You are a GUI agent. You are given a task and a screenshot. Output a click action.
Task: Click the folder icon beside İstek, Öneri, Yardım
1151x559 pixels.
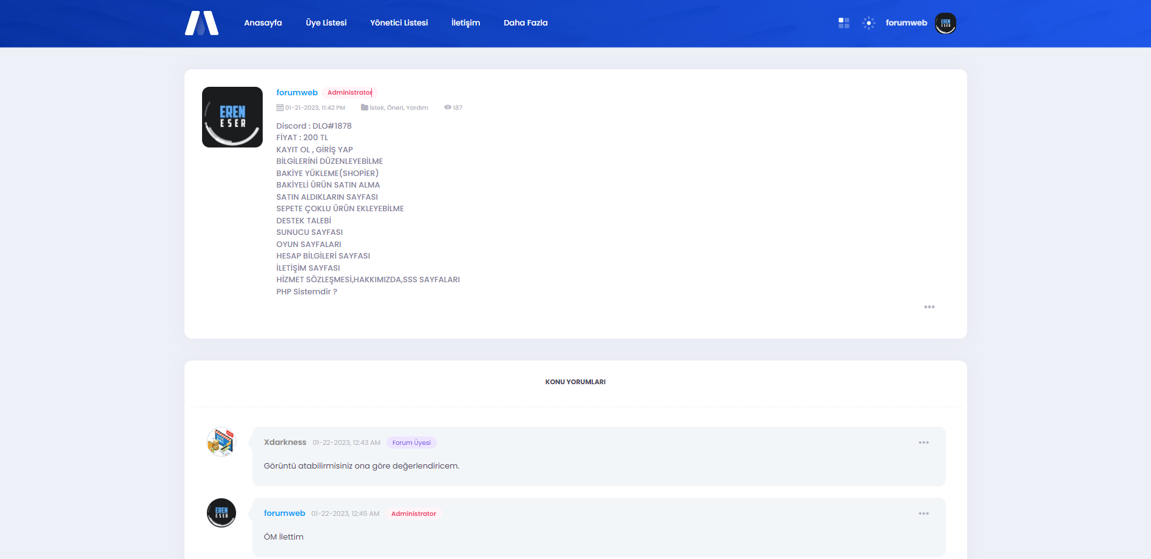click(364, 107)
